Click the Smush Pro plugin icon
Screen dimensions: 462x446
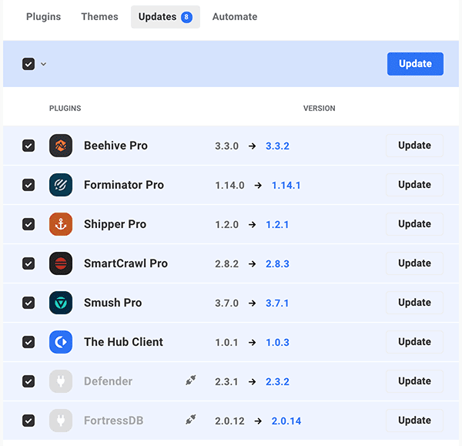[x=61, y=303]
